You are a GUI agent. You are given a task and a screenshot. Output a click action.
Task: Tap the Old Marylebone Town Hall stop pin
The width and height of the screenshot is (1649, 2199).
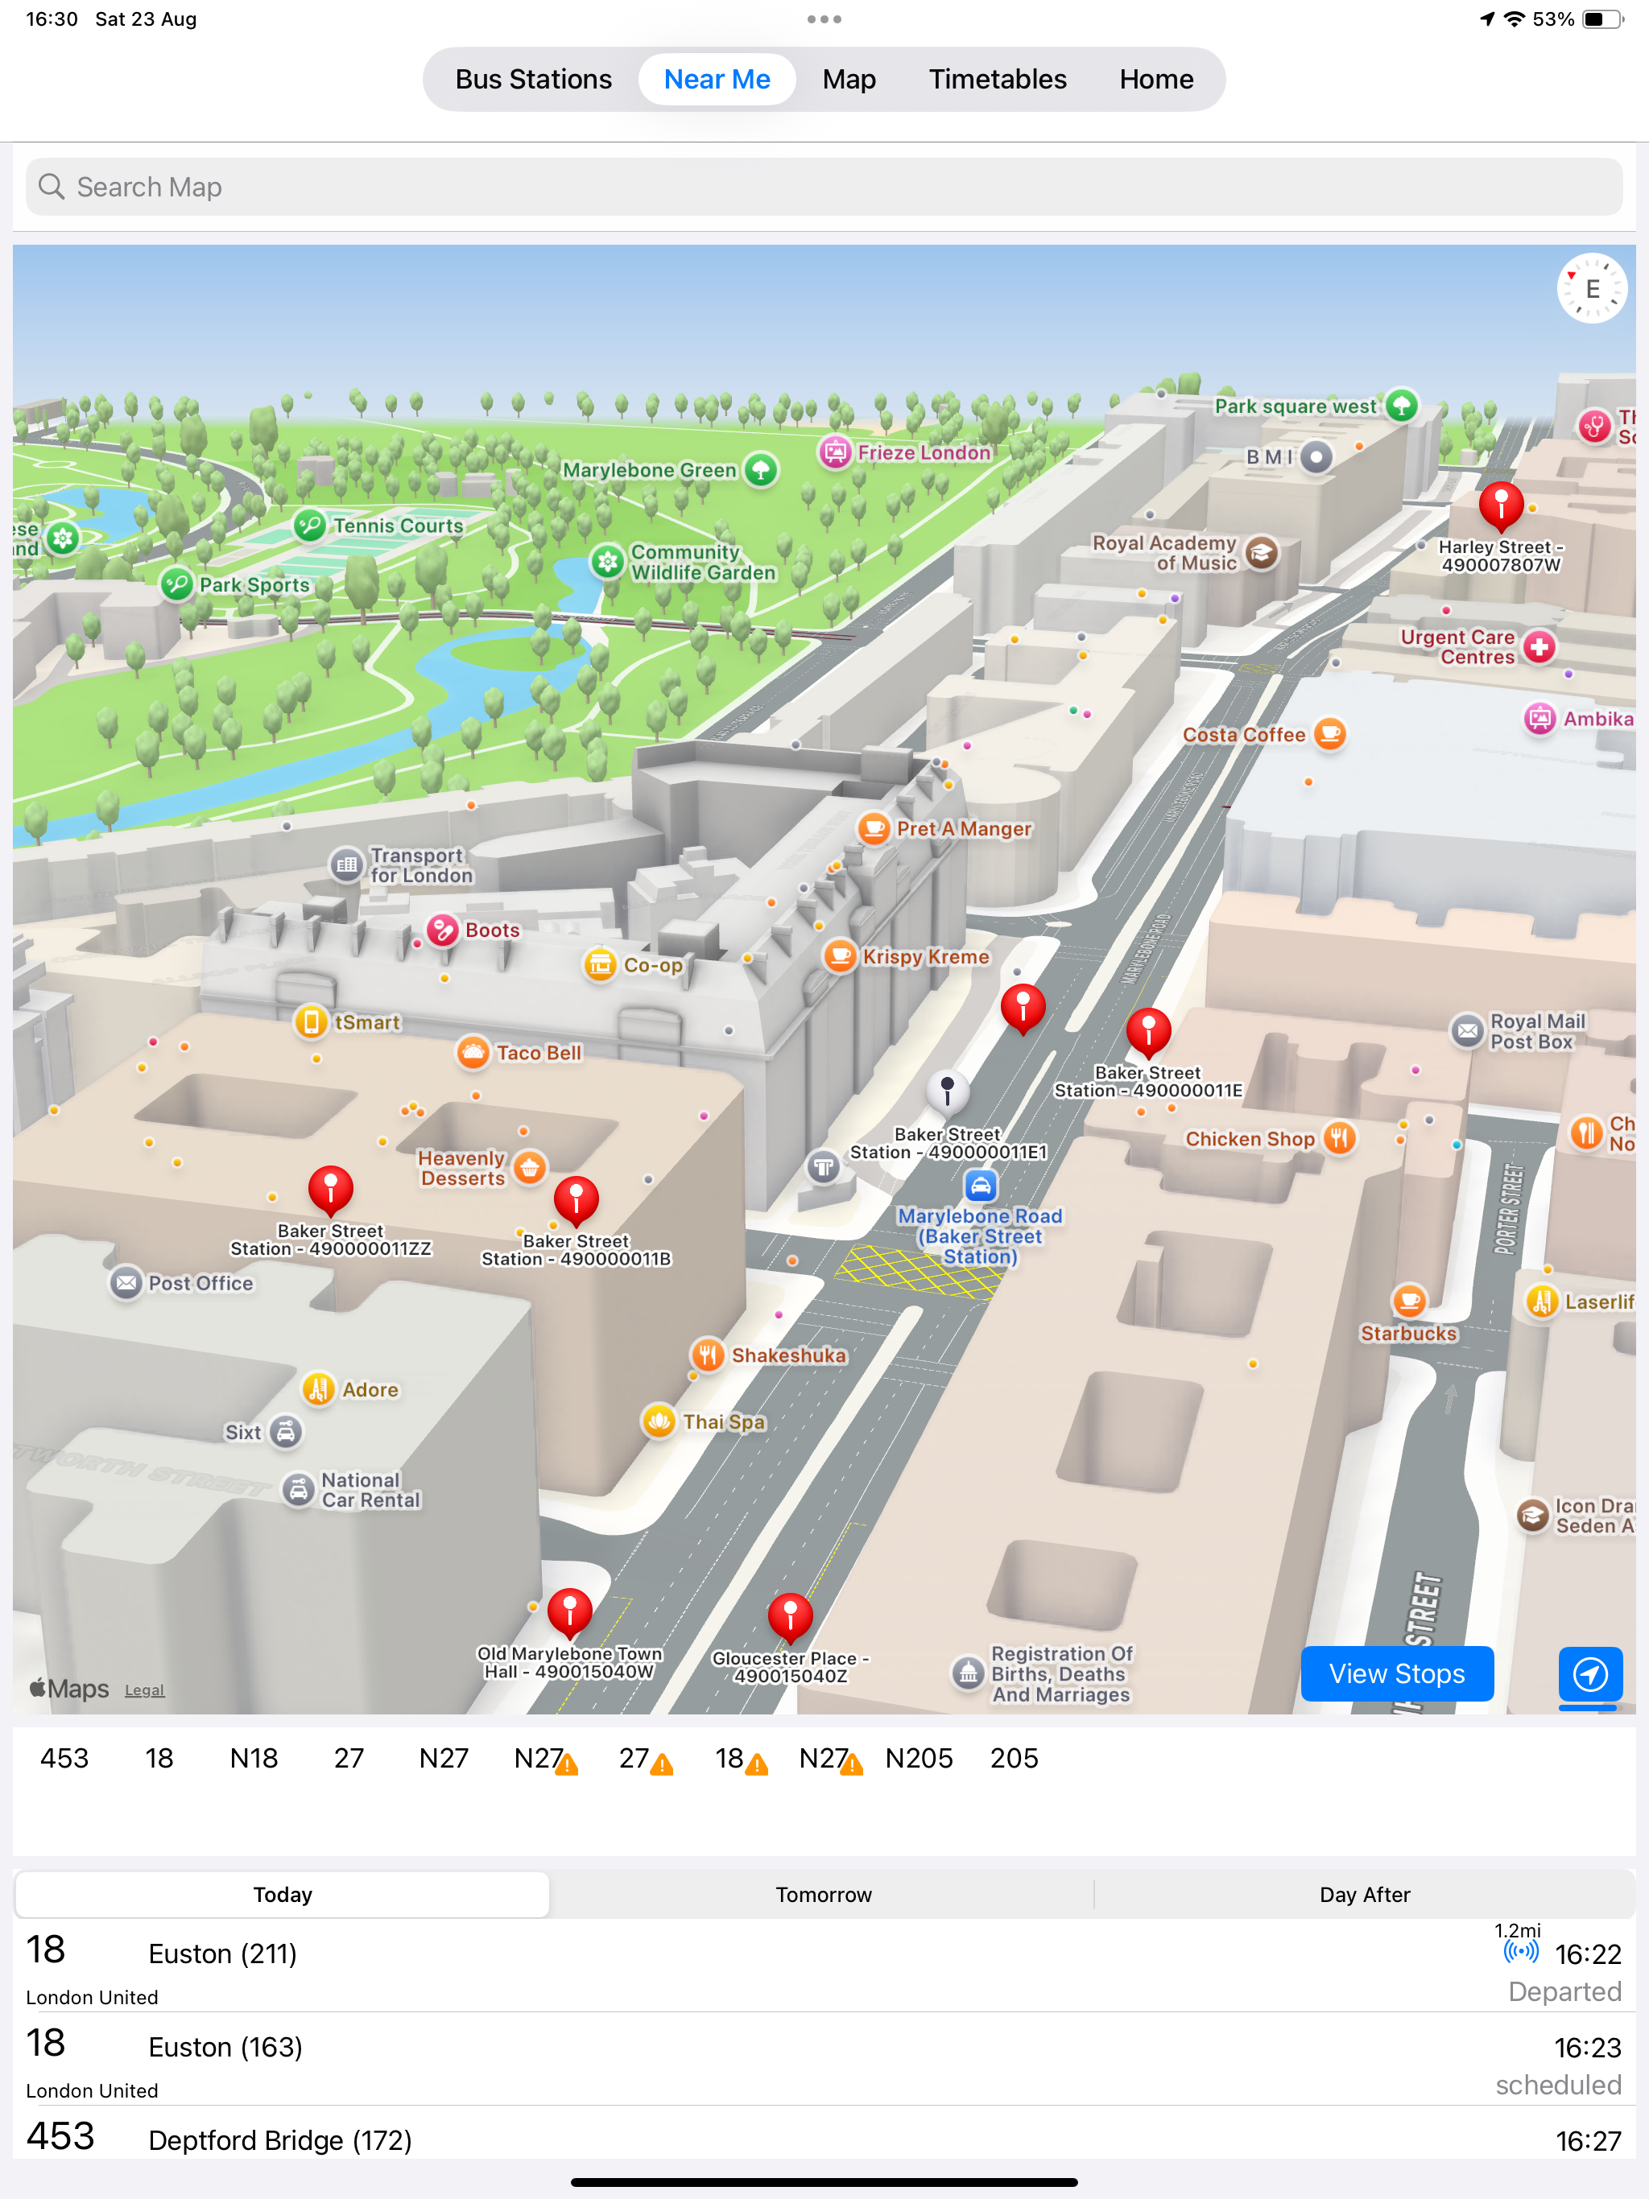570,1612
